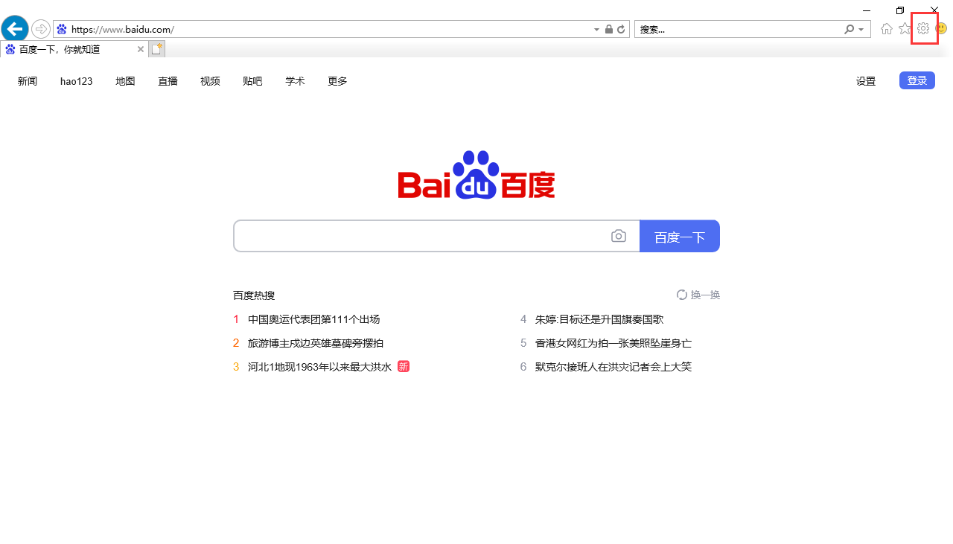Click the 登录 button
The height and width of the screenshot is (544, 953).
pyautogui.click(x=917, y=80)
